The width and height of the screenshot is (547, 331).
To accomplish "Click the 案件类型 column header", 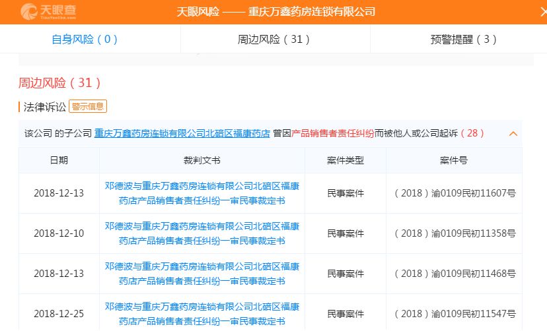I will (346, 160).
